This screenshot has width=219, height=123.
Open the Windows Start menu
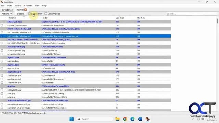coord(72,119)
